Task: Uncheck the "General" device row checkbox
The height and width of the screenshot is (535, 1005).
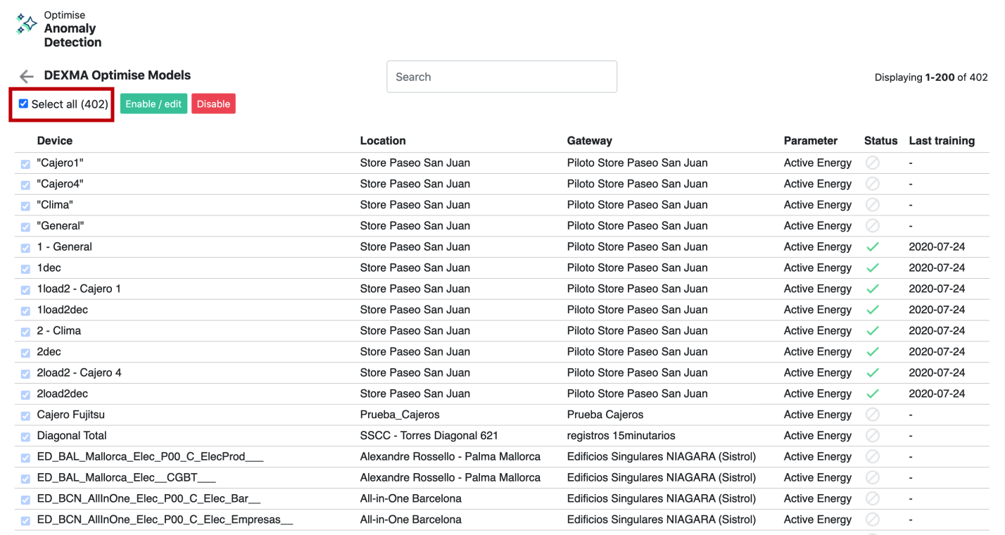Action: pos(25,227)
